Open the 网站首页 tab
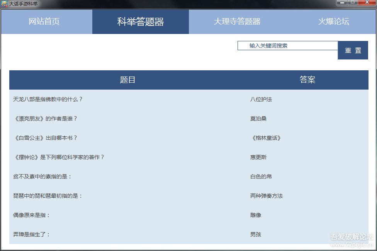Screen dimensions: 377x251 (x=44, y=22)
